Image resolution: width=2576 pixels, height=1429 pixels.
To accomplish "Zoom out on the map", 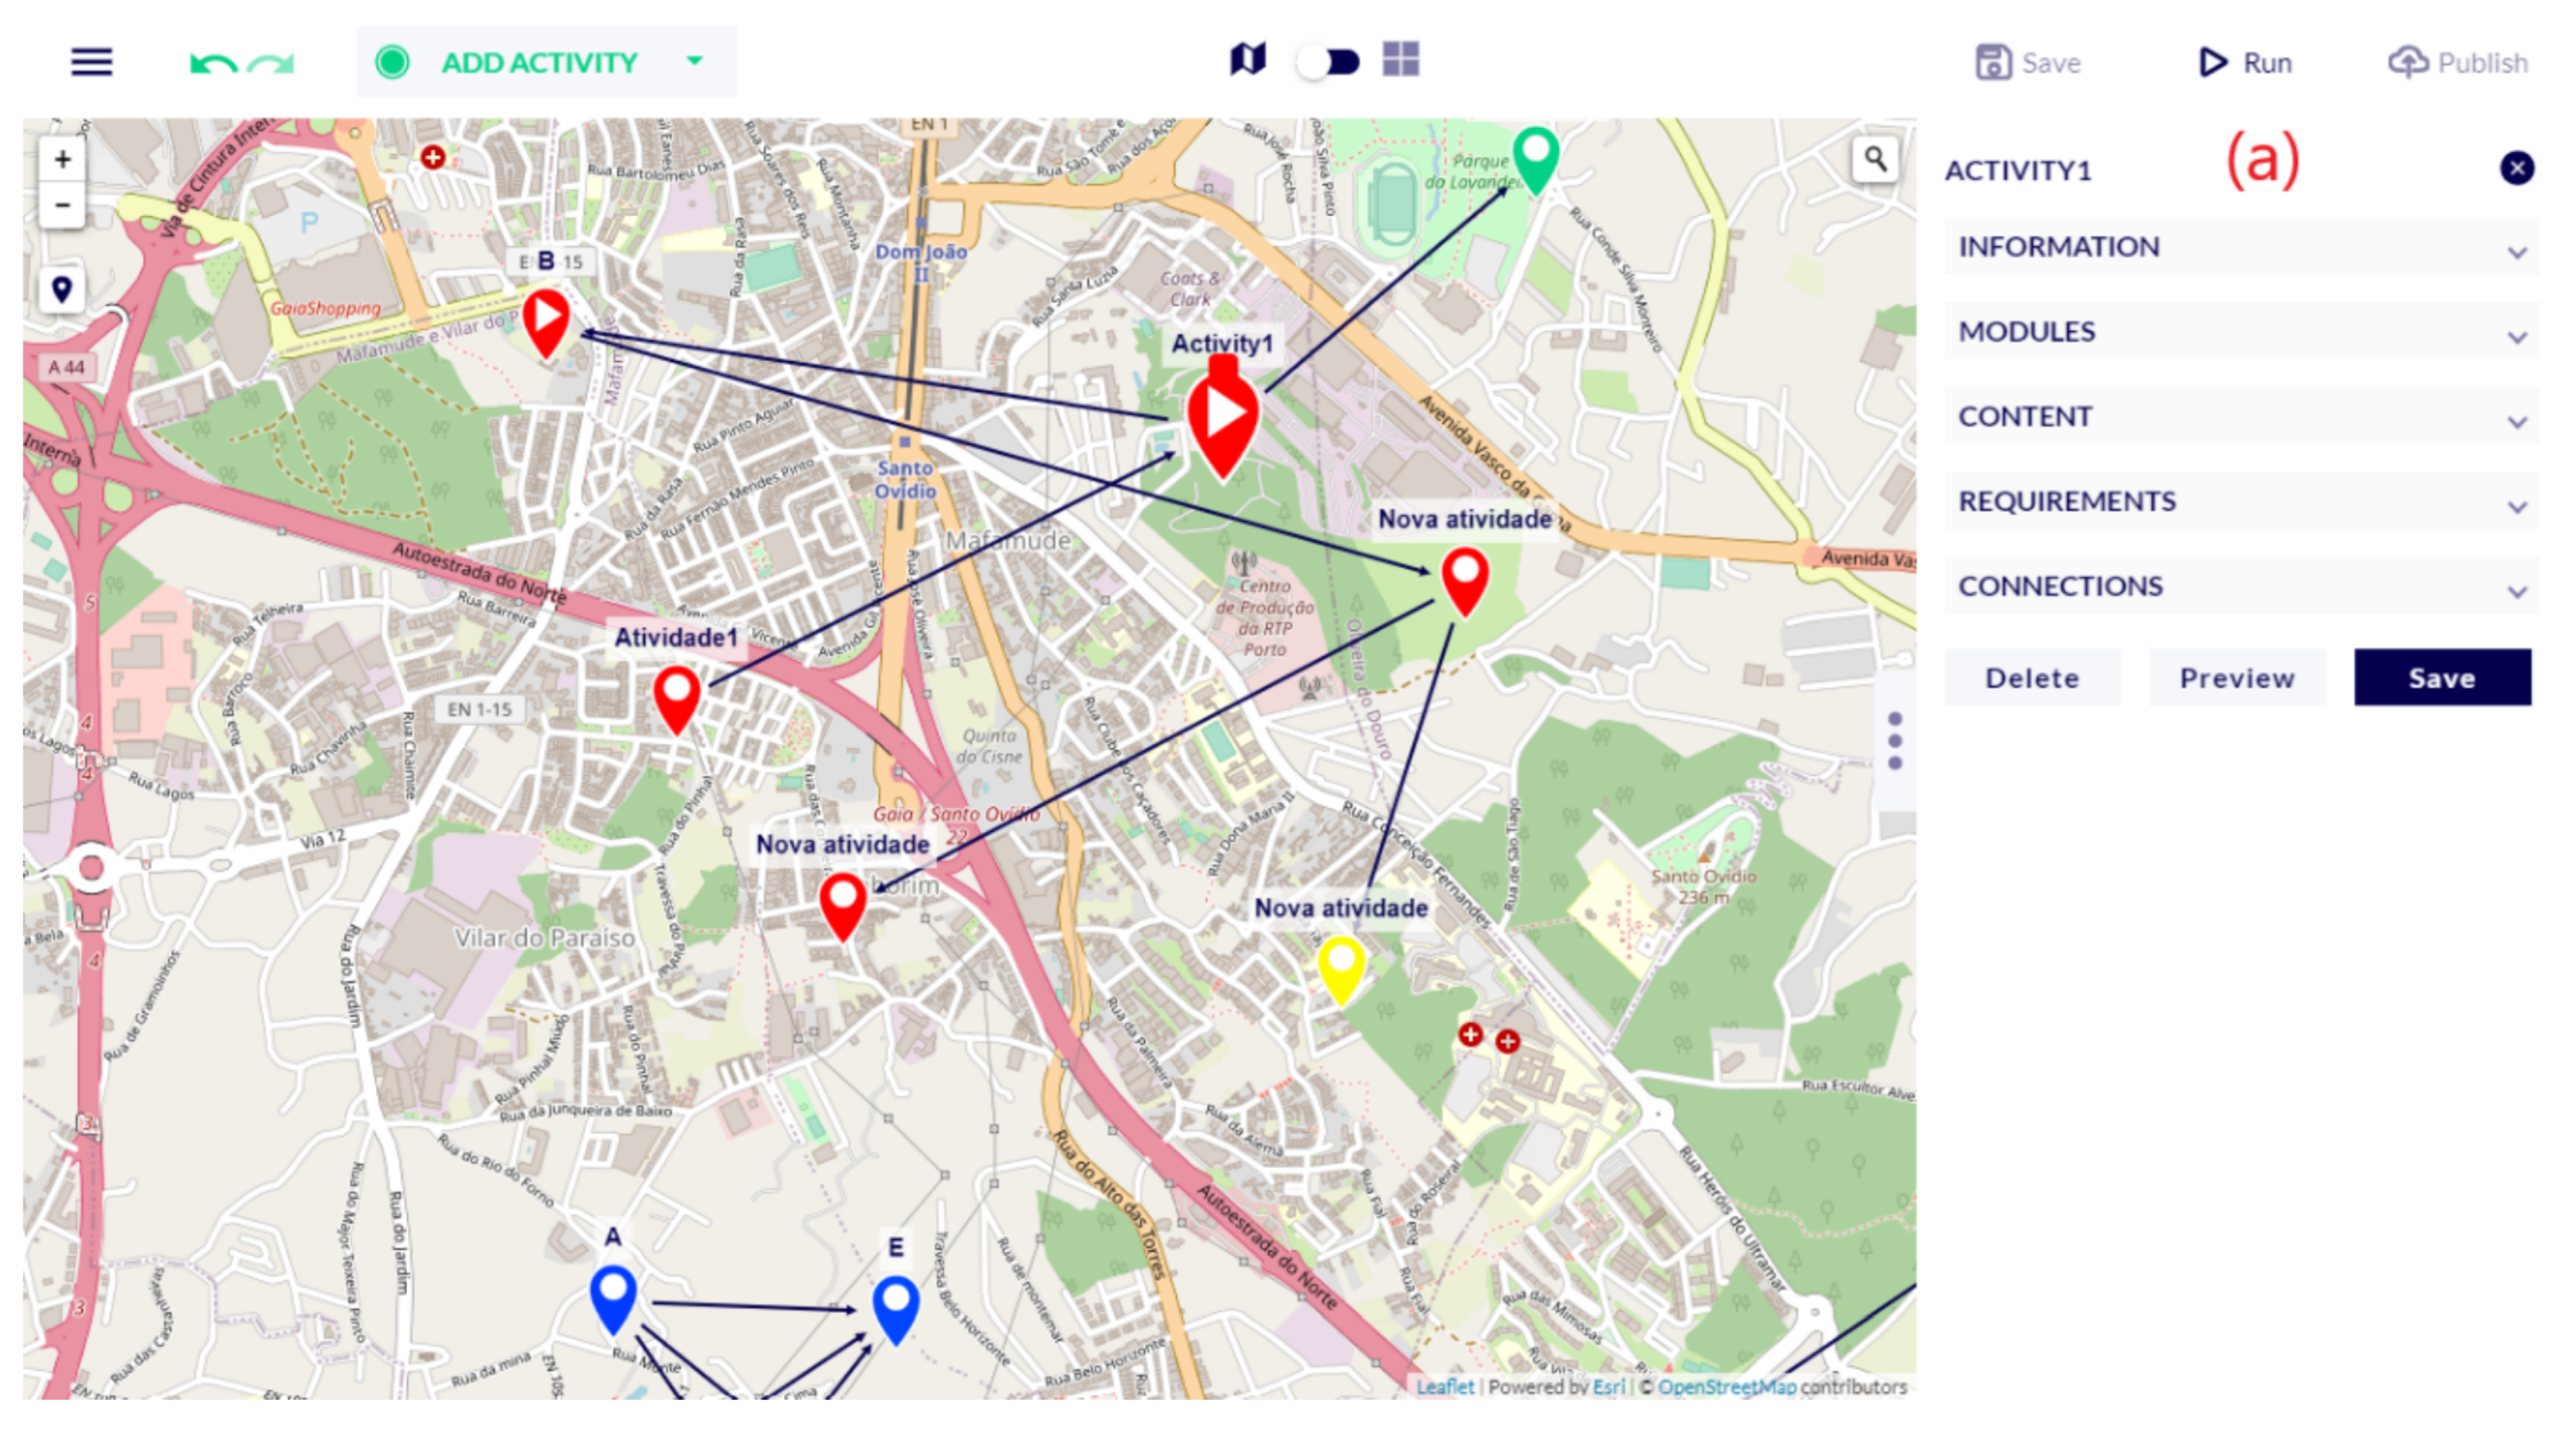I will click(x=62, y=205).
